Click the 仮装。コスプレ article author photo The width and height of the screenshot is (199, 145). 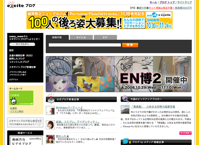pyautogui.click(x=50, y=125)
